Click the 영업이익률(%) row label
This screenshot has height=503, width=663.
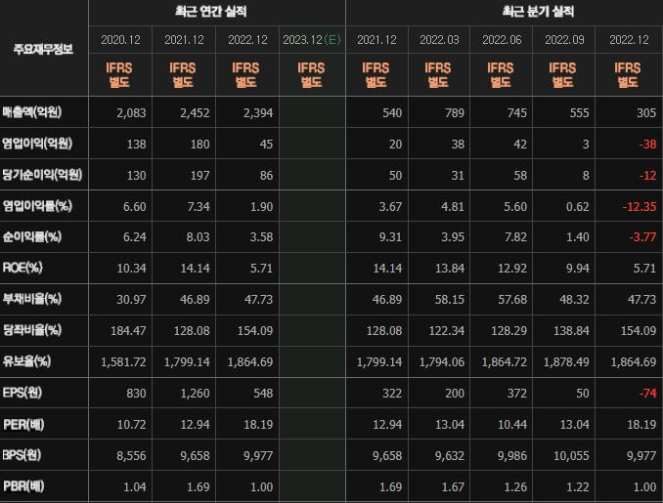click(x=37, y=206)
